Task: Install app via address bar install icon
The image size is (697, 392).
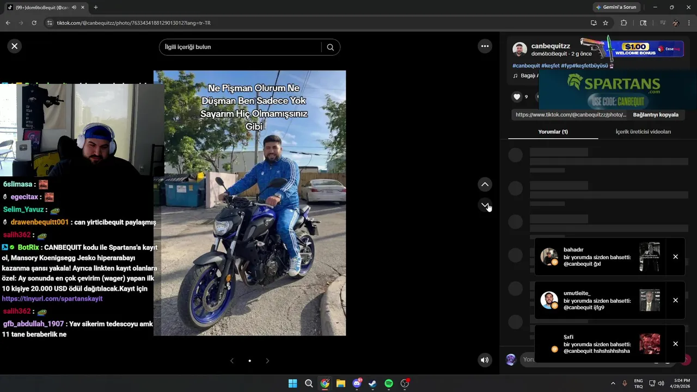Action: (x=594, y=23)
